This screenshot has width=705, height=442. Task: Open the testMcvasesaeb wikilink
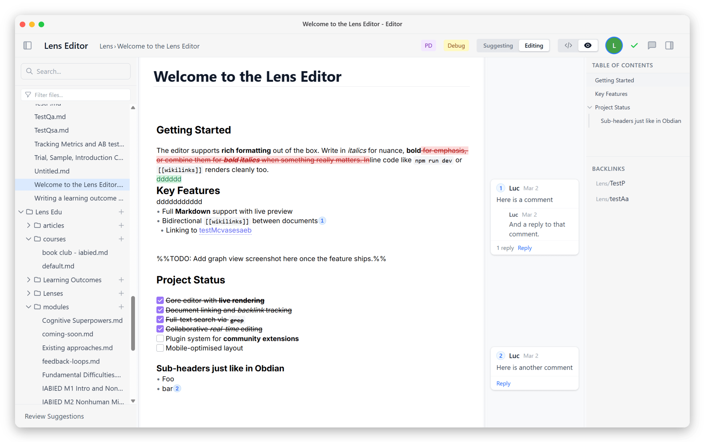(x=225, y=230)
